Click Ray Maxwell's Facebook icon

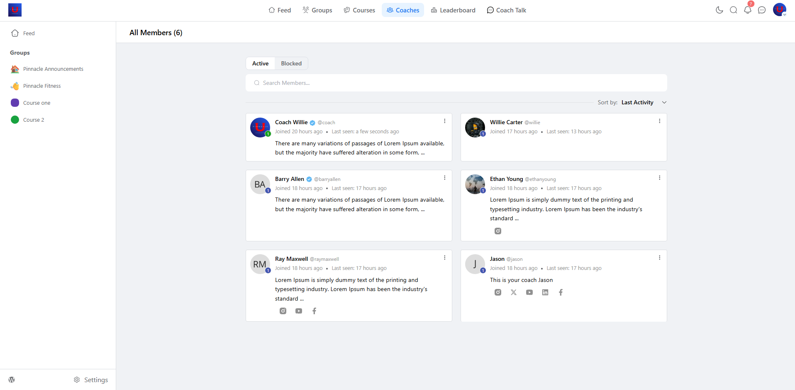pyautogui.click(x=314, y=311)
